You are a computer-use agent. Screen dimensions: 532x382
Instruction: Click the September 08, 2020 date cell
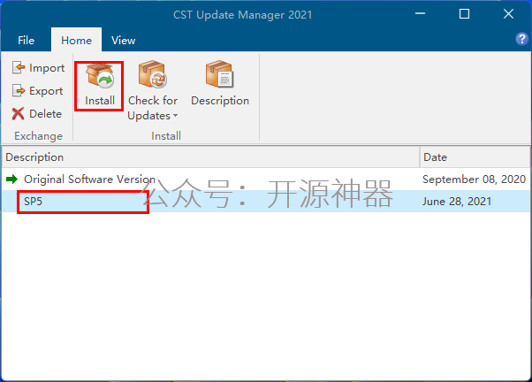point(474,179)
